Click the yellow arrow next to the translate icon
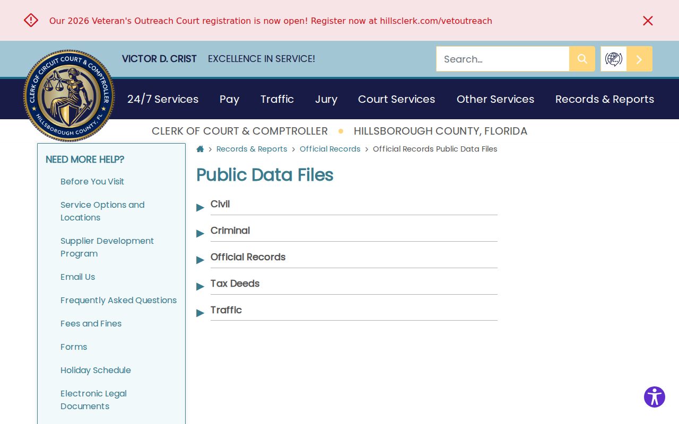This screenshot has height=424, width=679. pos(639,59)
